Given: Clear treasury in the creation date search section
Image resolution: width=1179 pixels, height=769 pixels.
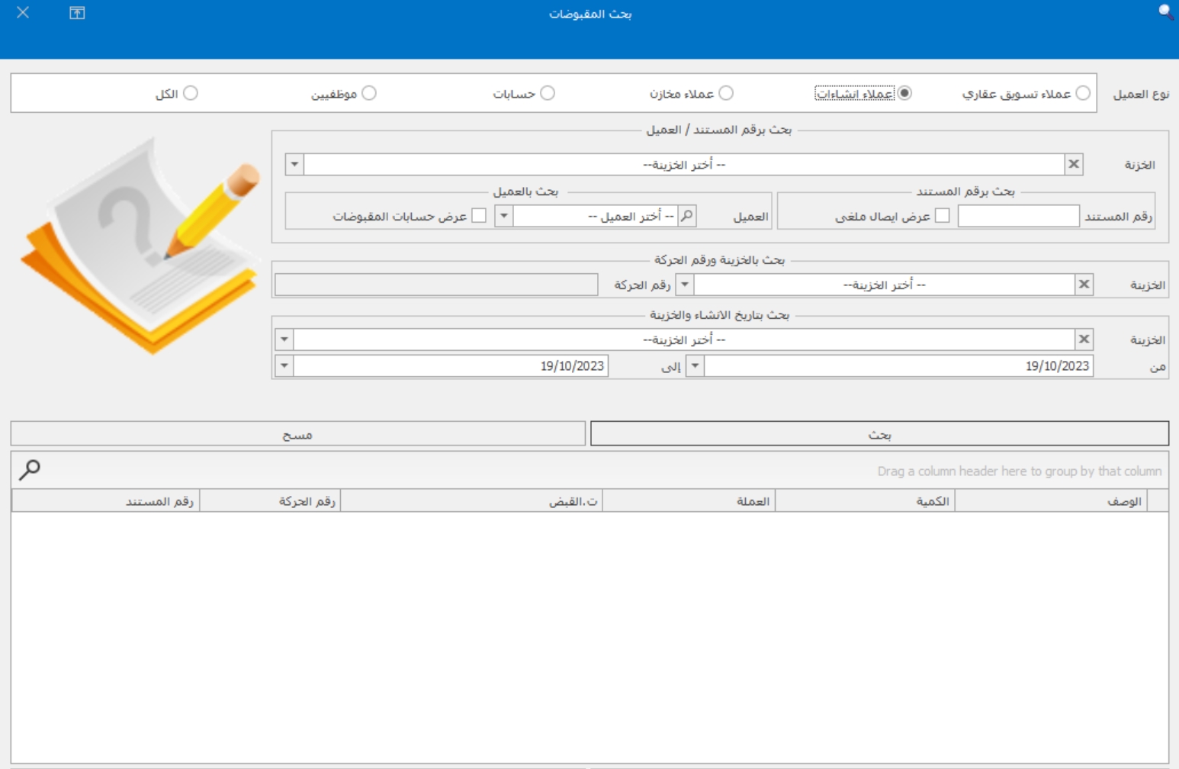Looking at the screenshot, I should coord(1084,339).
